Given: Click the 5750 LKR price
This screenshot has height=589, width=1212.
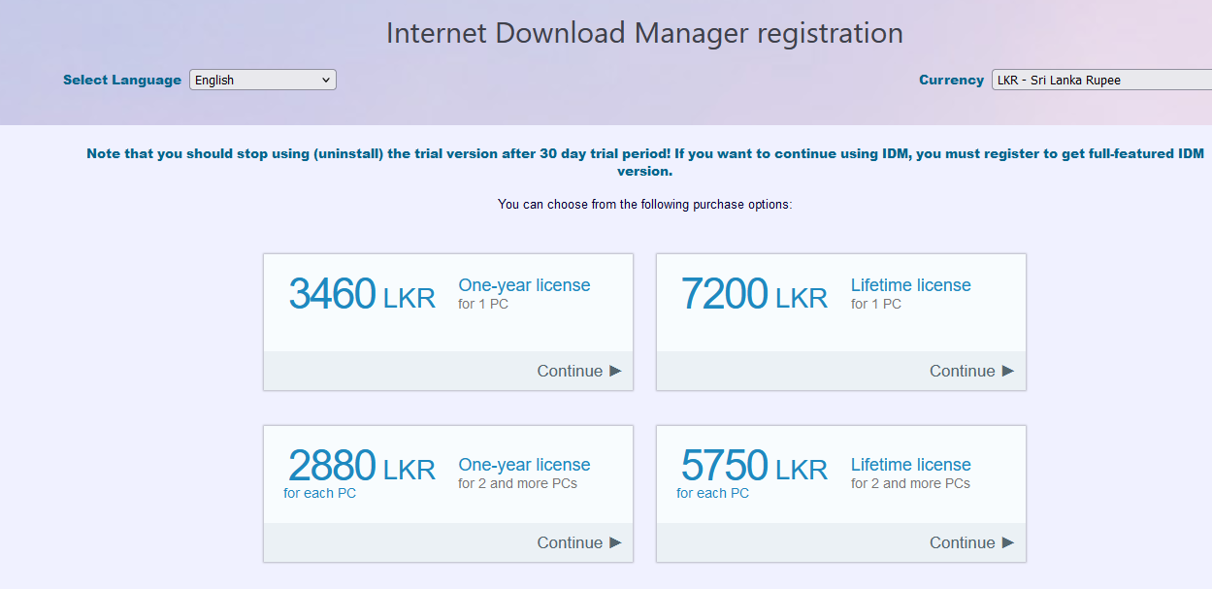Looking at the screenshot, I should (754, 466).
